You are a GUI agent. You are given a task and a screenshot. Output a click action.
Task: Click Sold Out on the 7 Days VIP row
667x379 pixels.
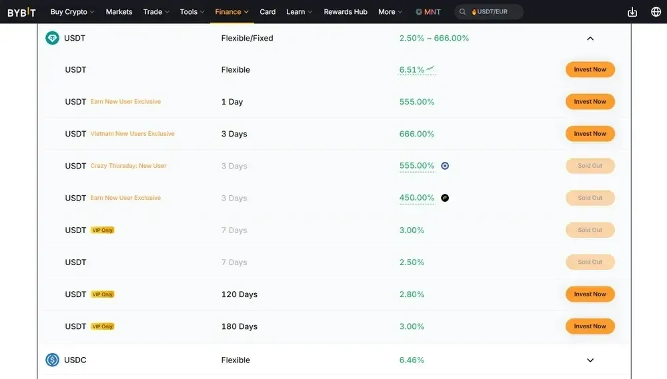pyautogui.click(x=590, y=230)
